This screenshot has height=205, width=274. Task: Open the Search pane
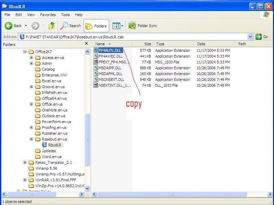tap(70, 26)
